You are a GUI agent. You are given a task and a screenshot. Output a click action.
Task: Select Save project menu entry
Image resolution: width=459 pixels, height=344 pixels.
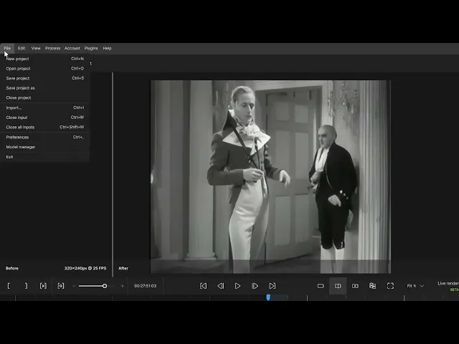tap(44, 78)
